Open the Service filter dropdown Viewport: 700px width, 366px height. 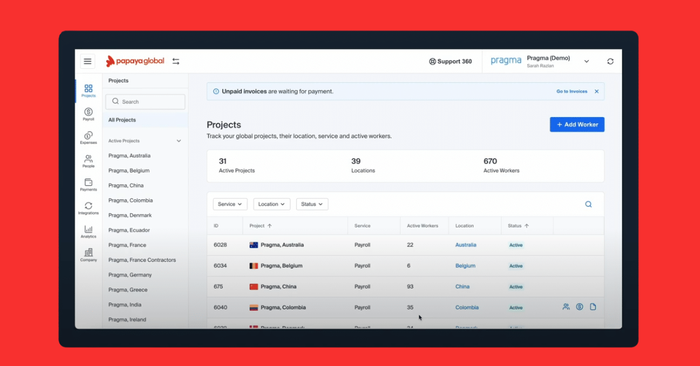tap(230, 204)
